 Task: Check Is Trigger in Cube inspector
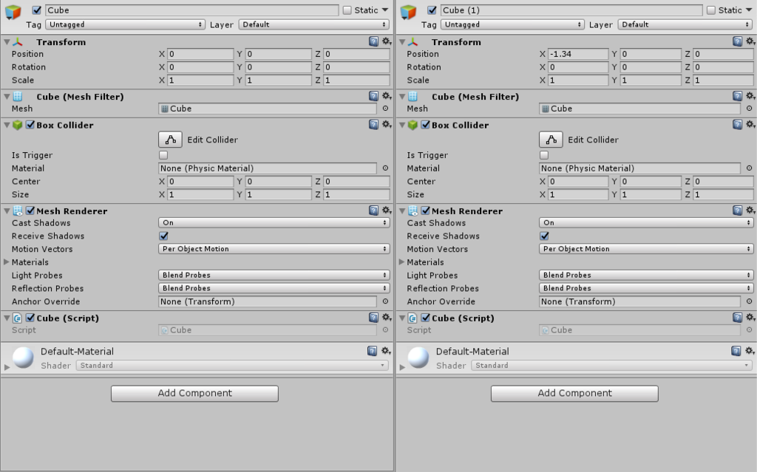pos(163,155)
